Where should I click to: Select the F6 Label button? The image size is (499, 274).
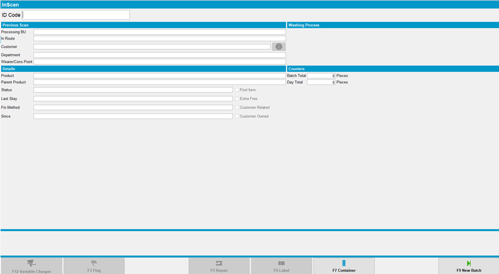pyautogui.click(x=281, y=266)
